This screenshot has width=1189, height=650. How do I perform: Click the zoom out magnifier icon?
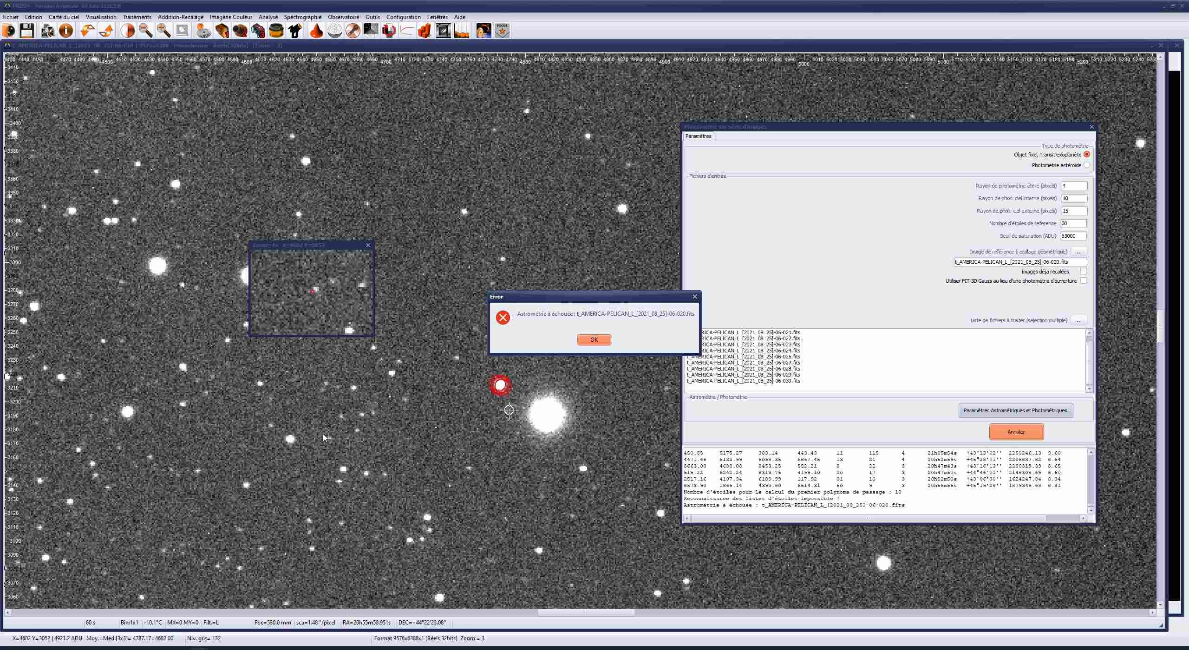click(x=146, y=31)
